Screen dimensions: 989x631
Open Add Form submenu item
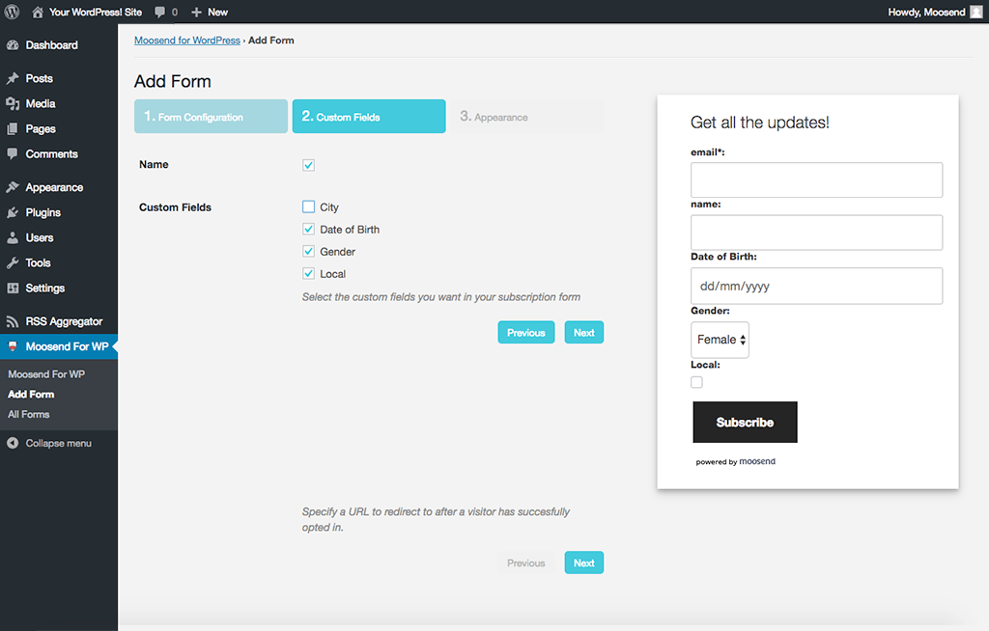pyautogui.click(x=31, y=394)
